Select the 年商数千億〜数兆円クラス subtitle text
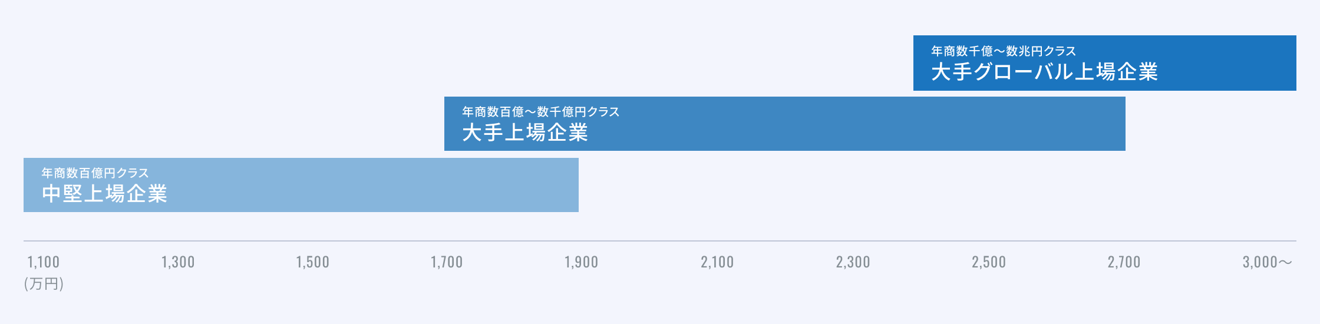The width and height of the screenshot is (1320, 324). point(1004,51)
